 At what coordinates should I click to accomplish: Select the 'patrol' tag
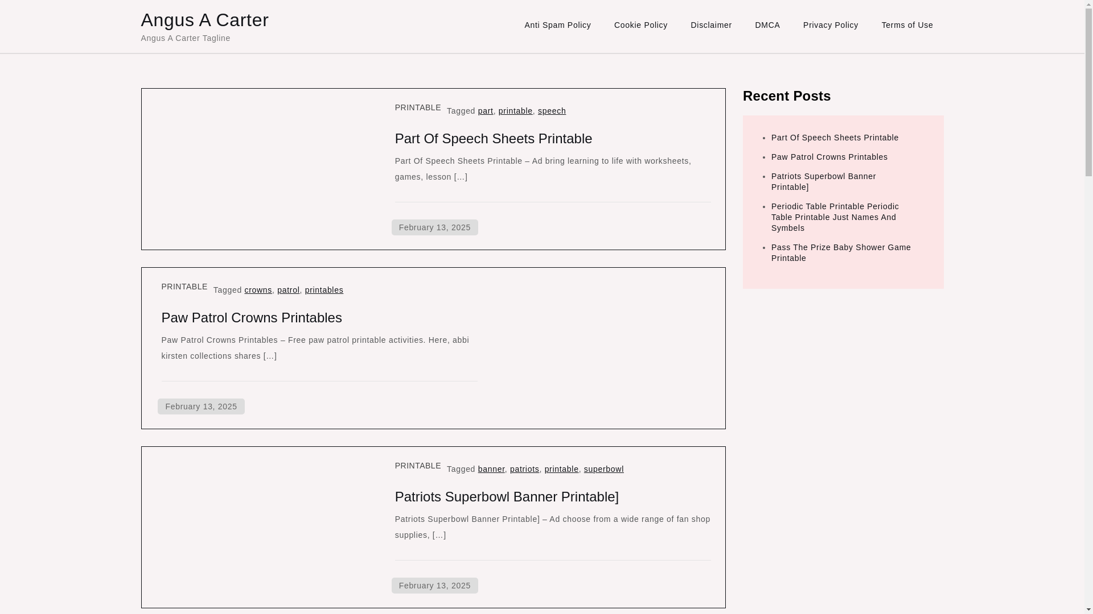[x=288, y=290]
